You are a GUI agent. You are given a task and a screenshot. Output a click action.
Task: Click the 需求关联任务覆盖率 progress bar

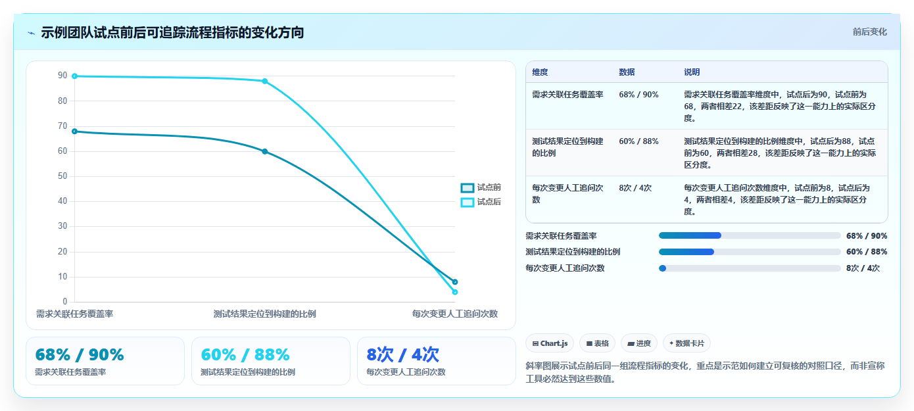(x=750, y=235)
